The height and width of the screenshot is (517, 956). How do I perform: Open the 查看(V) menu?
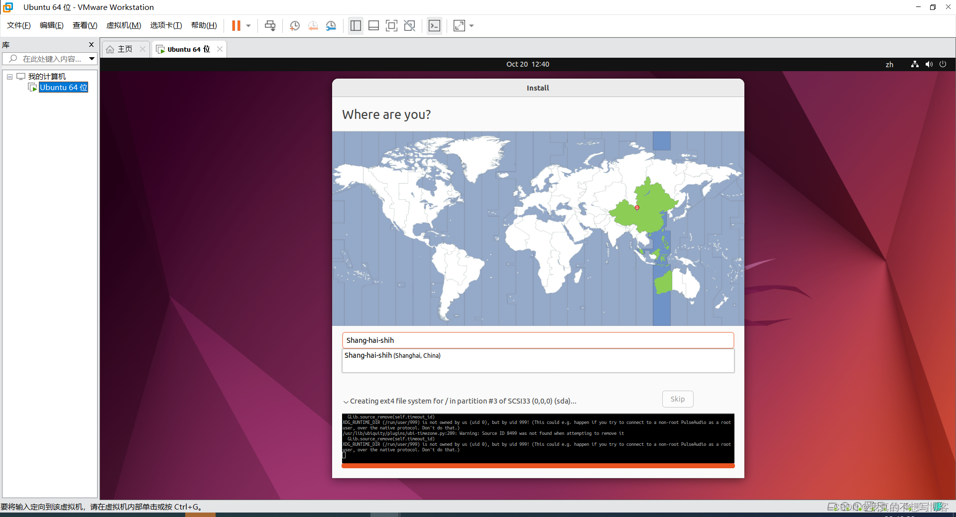(85, 25)
